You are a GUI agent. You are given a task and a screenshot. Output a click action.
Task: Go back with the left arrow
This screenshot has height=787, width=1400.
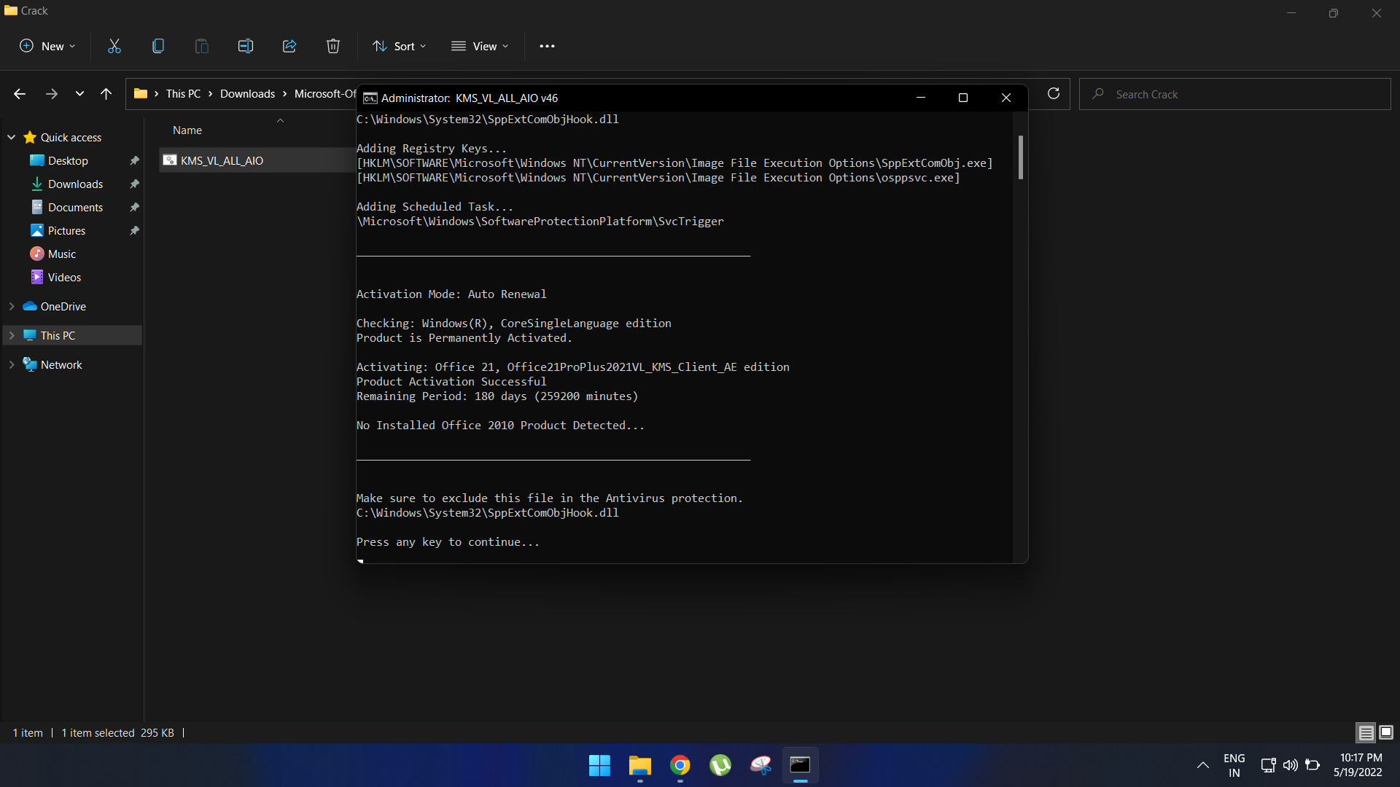tap(20, 94)
